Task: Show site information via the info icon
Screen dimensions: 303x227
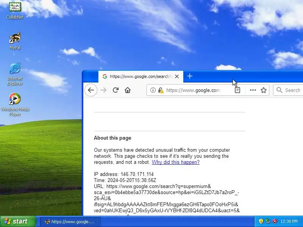Action: [153, 90]
